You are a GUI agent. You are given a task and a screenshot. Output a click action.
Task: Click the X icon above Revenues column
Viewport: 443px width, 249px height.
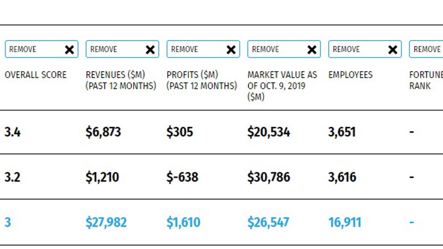150,50
